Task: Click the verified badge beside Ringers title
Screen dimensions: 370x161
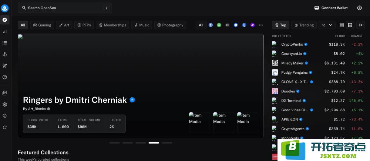Action: pyautogui.click(x=132, y=100)
